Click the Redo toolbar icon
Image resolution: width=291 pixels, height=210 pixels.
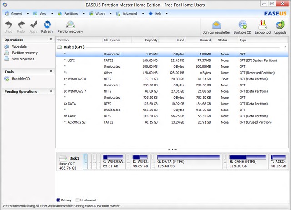tap(21, 25)
